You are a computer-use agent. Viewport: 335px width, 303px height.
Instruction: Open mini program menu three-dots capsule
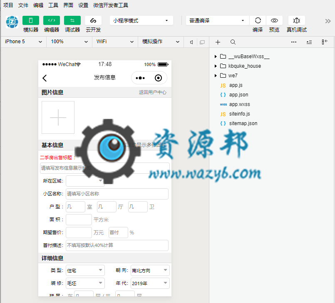140,78
